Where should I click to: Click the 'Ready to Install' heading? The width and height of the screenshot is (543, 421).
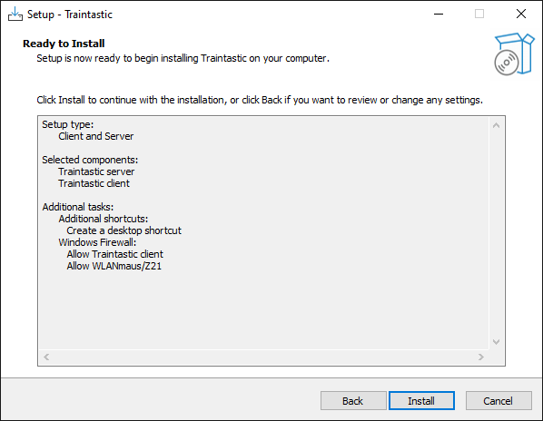(64, 44)
